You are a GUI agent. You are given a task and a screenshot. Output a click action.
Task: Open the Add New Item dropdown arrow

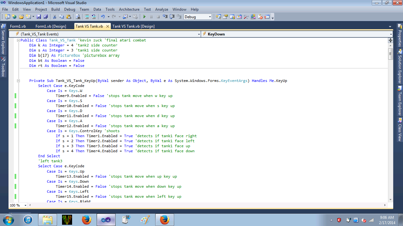click(x=33, y=17)
